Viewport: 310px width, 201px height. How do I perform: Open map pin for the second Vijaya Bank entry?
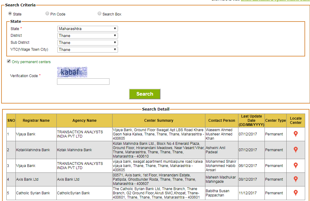[x=295, y=165]
